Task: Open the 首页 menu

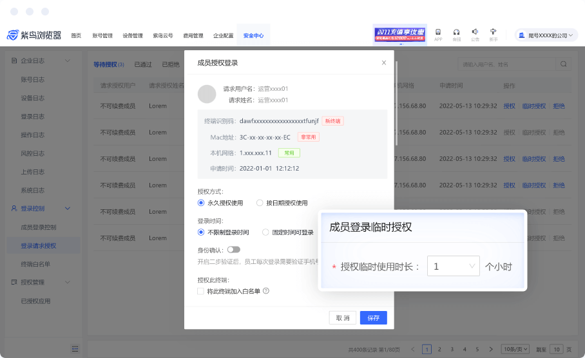Action: tap(76, 36)
